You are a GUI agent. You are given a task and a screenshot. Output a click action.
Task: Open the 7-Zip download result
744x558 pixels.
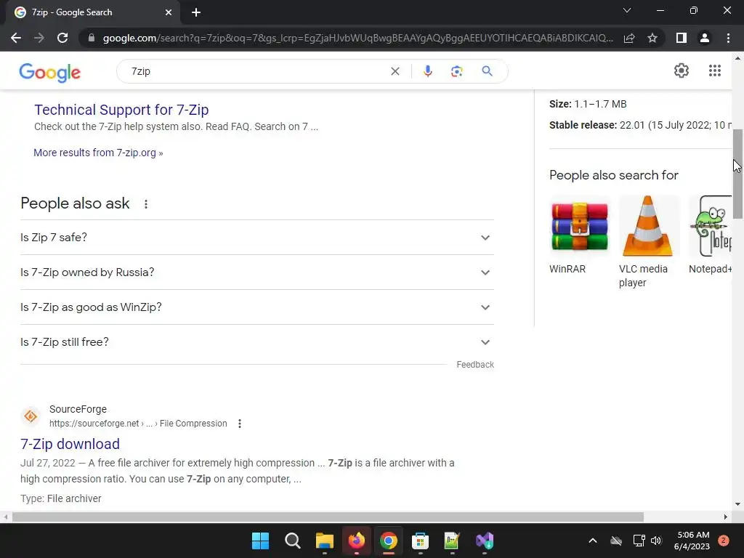coord(70,444)
